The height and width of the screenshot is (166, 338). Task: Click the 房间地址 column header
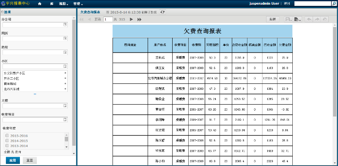point(130,45)
